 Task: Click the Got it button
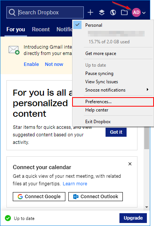tap(116, 132)
